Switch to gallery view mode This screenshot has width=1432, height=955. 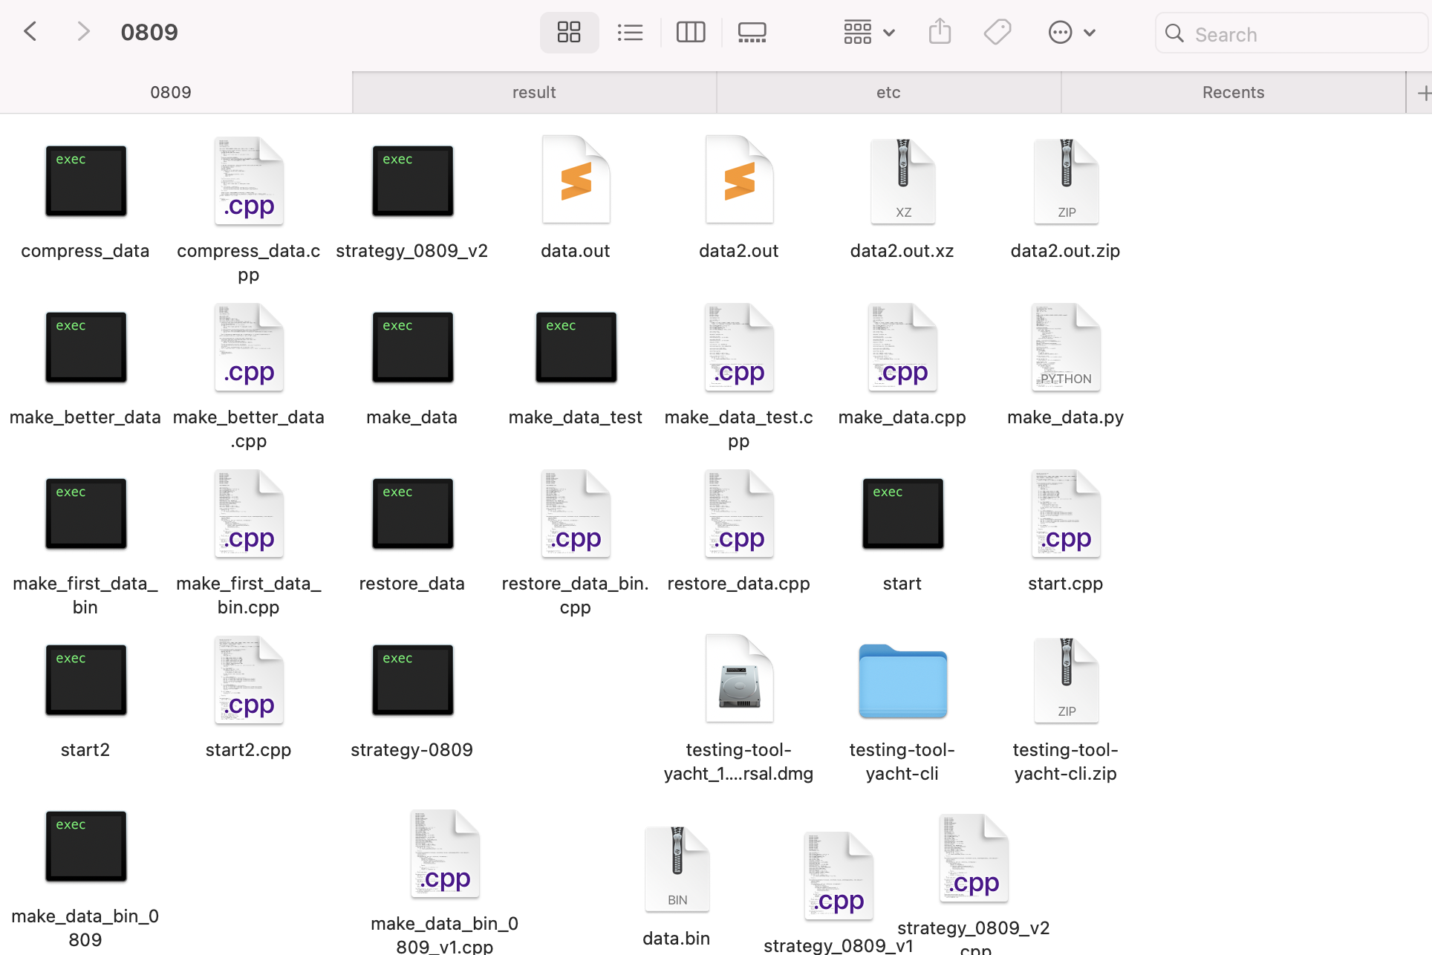pos(752,32)
